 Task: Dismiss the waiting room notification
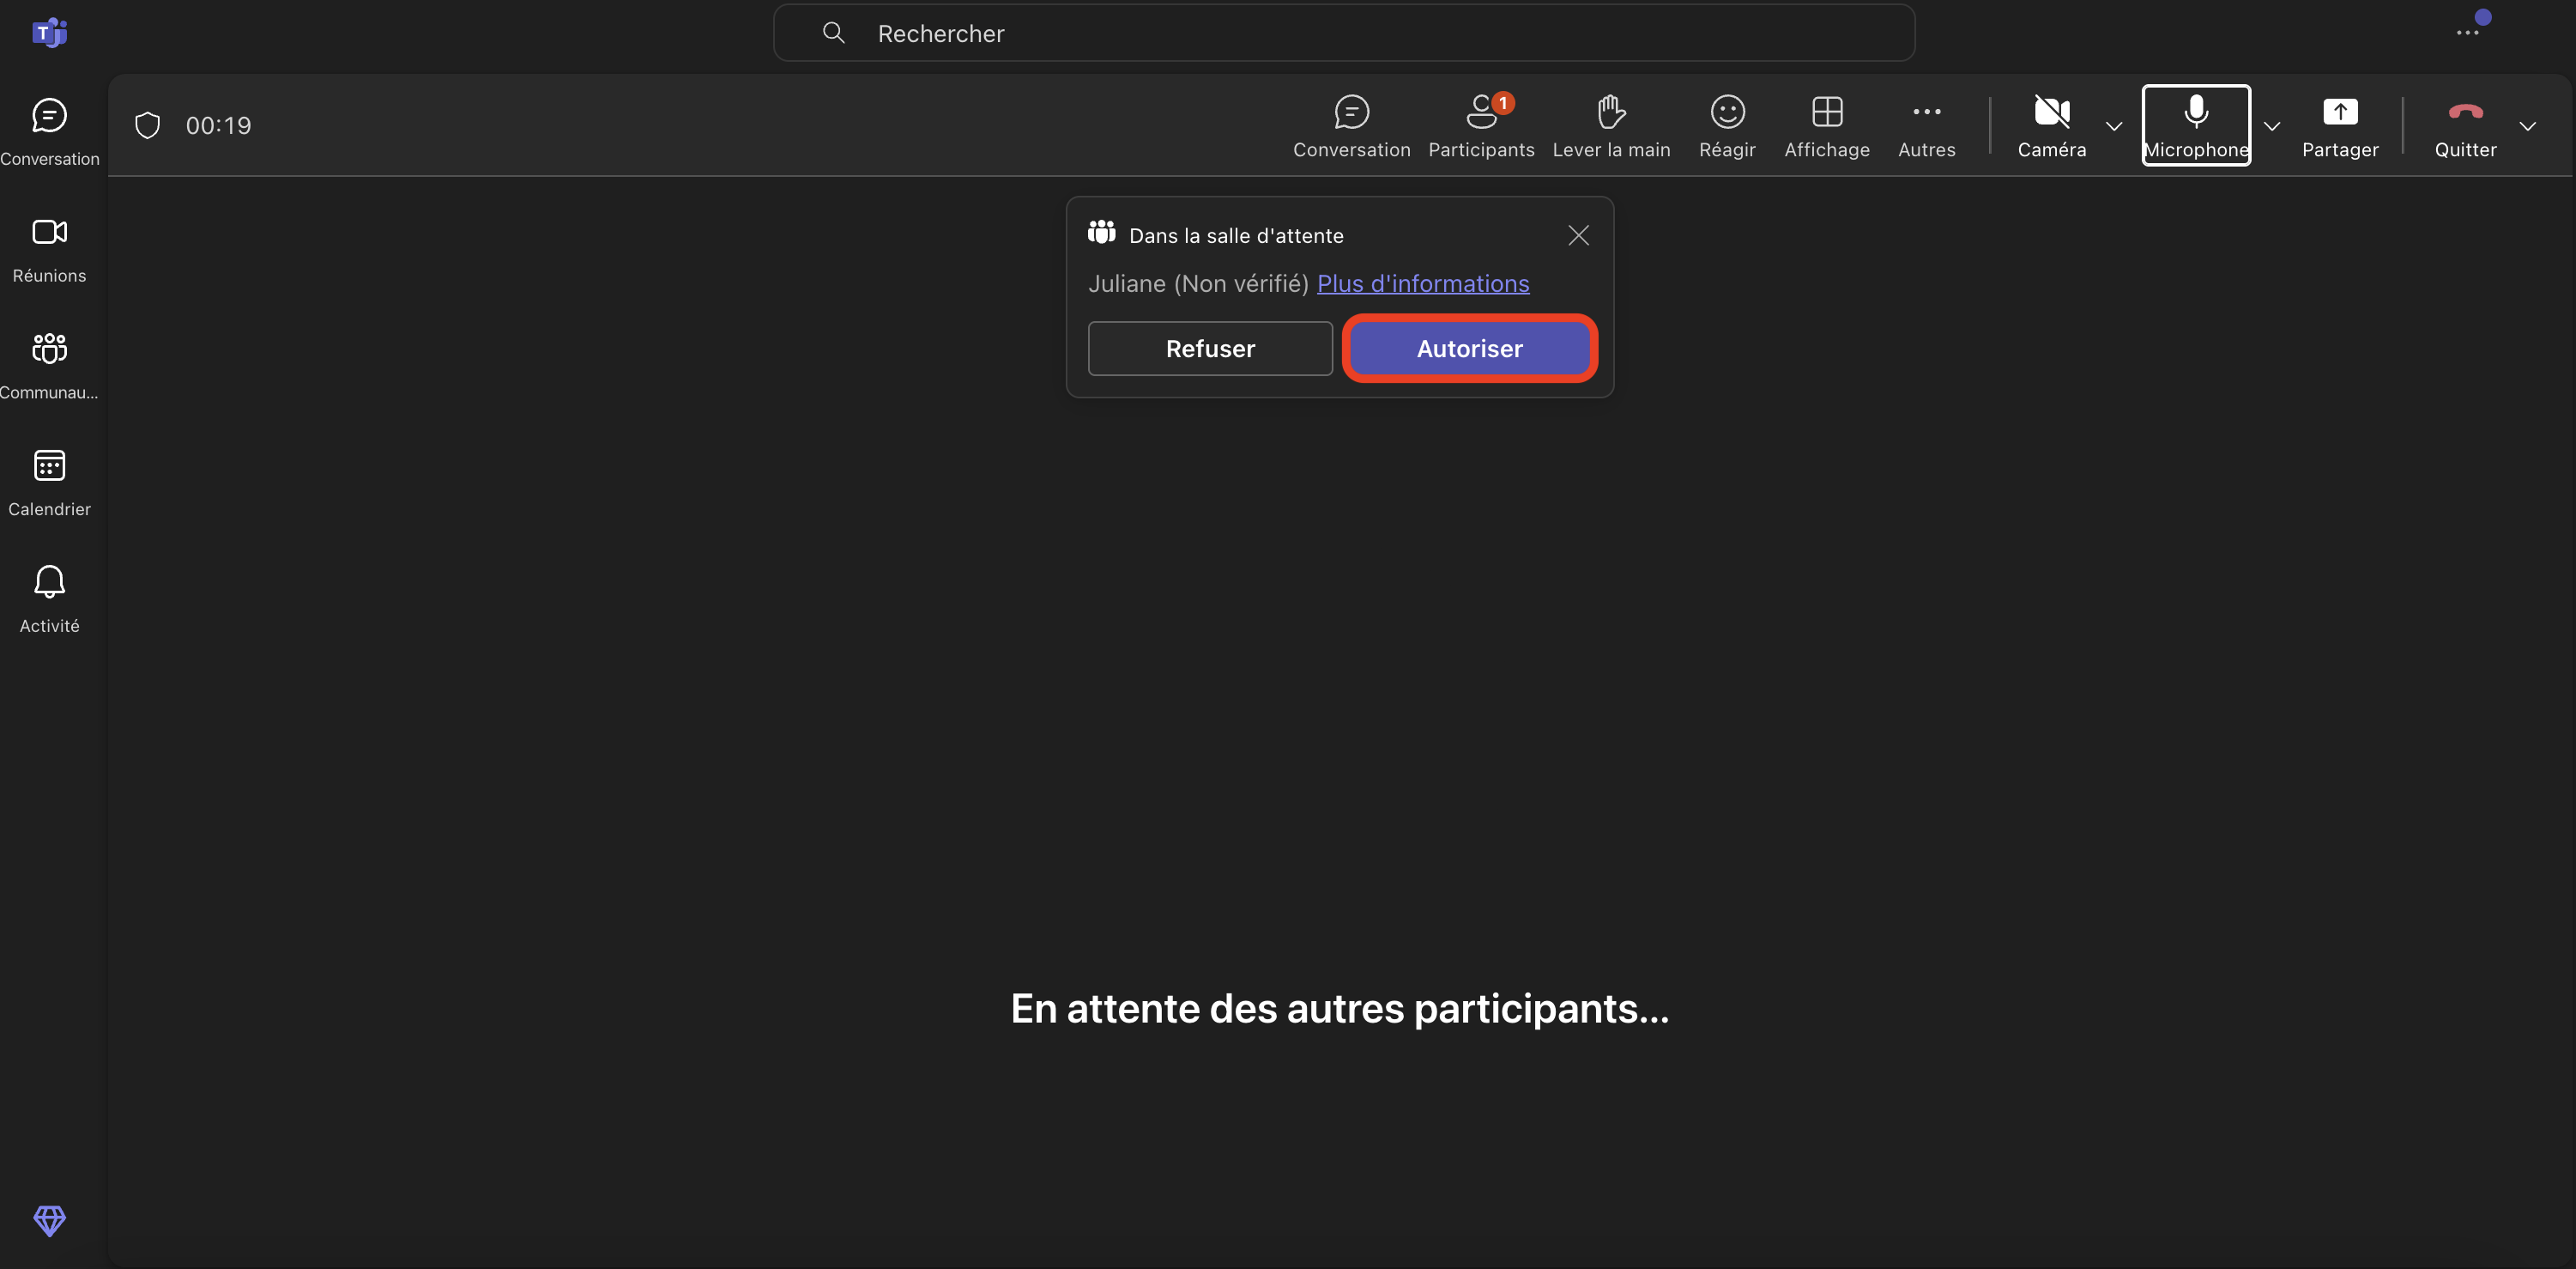click(x=1577, y=235)
